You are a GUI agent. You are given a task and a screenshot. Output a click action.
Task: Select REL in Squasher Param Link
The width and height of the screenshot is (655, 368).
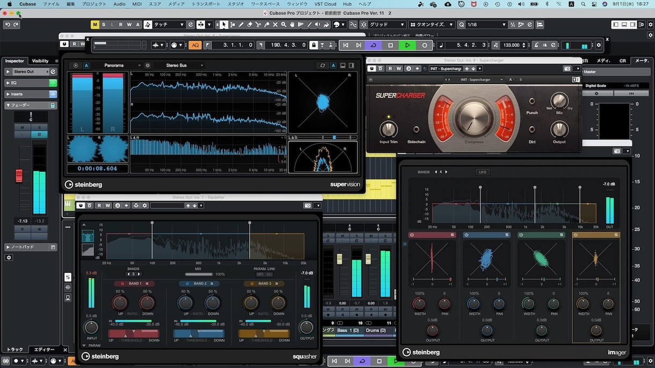tap(269, 274)
